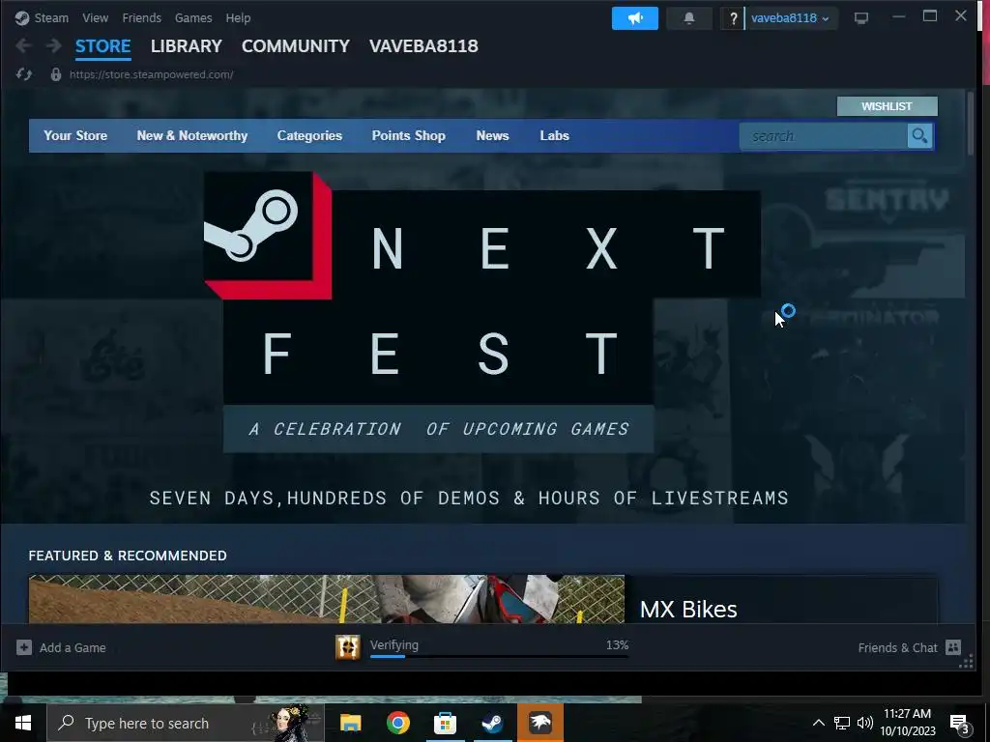Open Windows Start menu
Viewport: 990px width, 742px height.
pyautogui.click(x=23, y=723)
